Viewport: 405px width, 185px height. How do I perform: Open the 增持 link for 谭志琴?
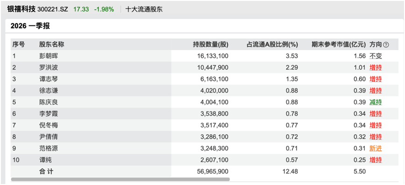pyautogui.click(x=376, y=79)
